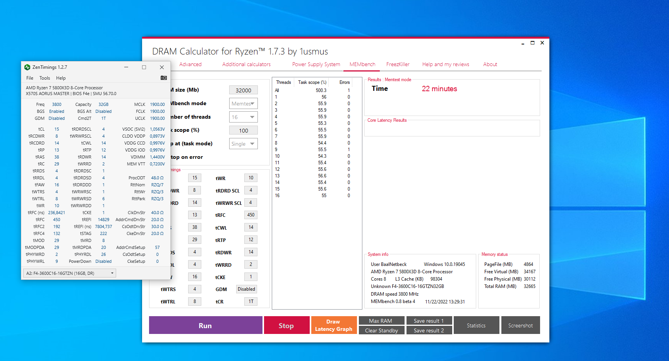Open the Help menu in ZenTimings
The height and width of the screenshot is (361, 669).
(61, 78)
